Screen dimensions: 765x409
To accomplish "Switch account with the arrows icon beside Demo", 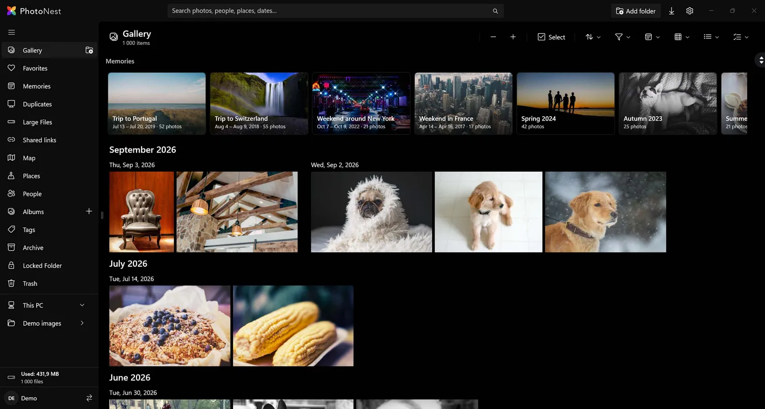I will click(89, 398).
